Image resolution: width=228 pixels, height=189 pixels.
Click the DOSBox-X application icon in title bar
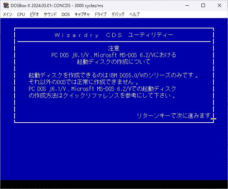[6, 6]
